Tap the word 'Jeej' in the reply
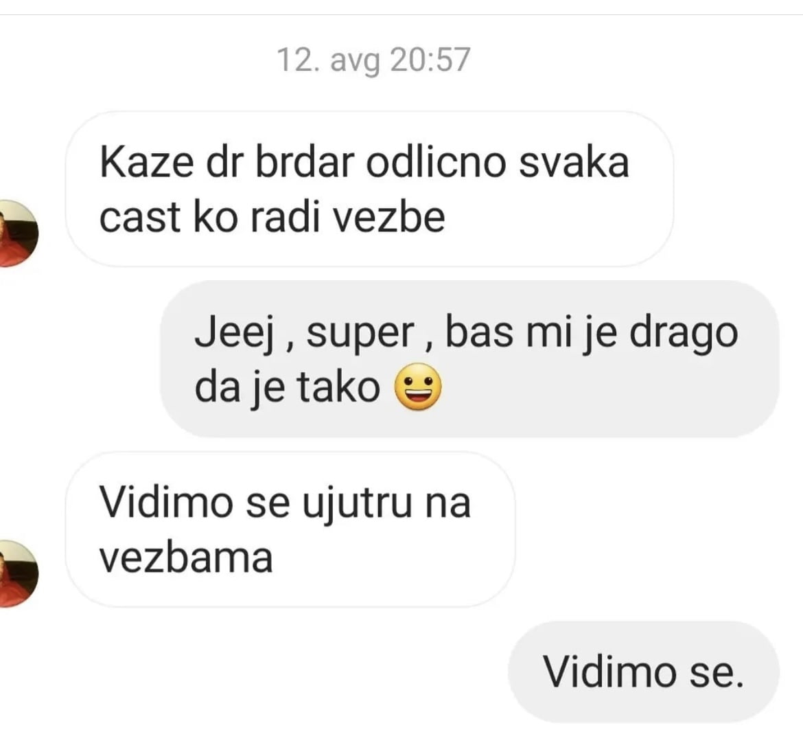 click(235, 334)
